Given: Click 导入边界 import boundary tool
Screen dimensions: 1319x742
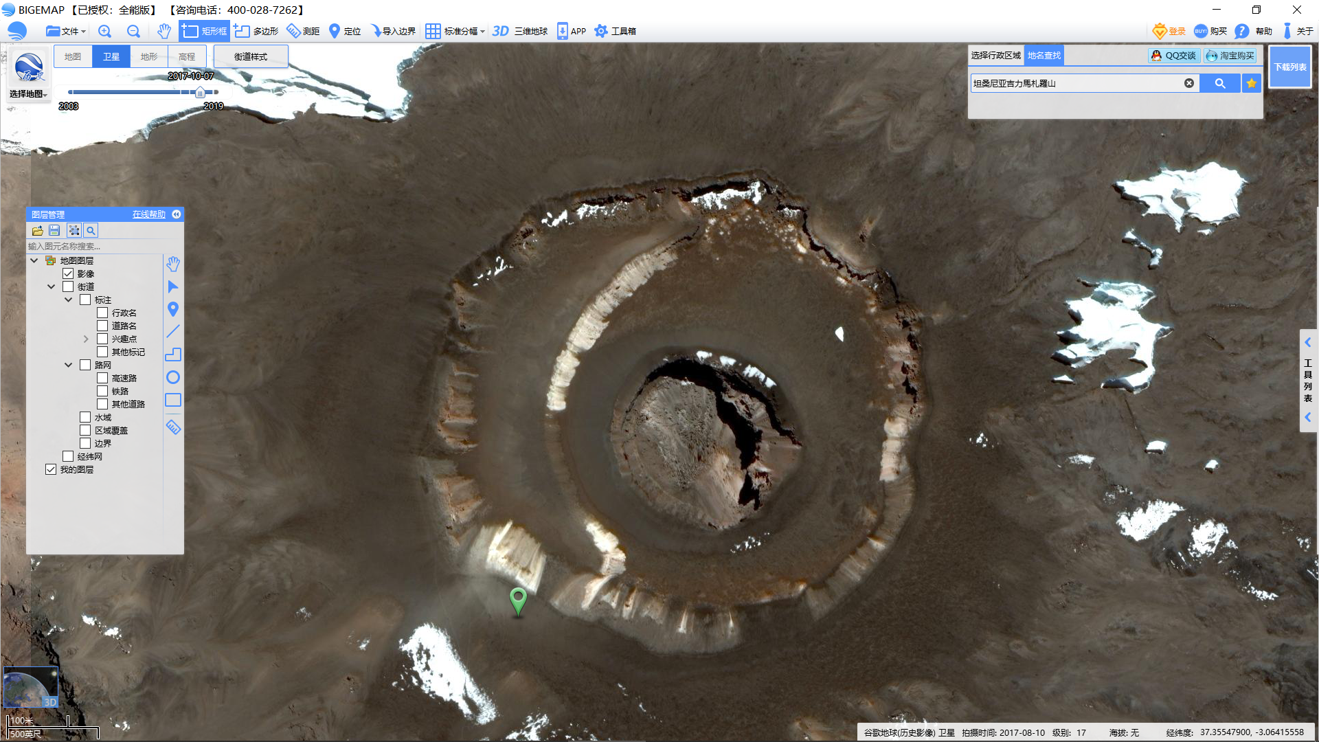Looking at the screenshot, I should click(393, 31).
